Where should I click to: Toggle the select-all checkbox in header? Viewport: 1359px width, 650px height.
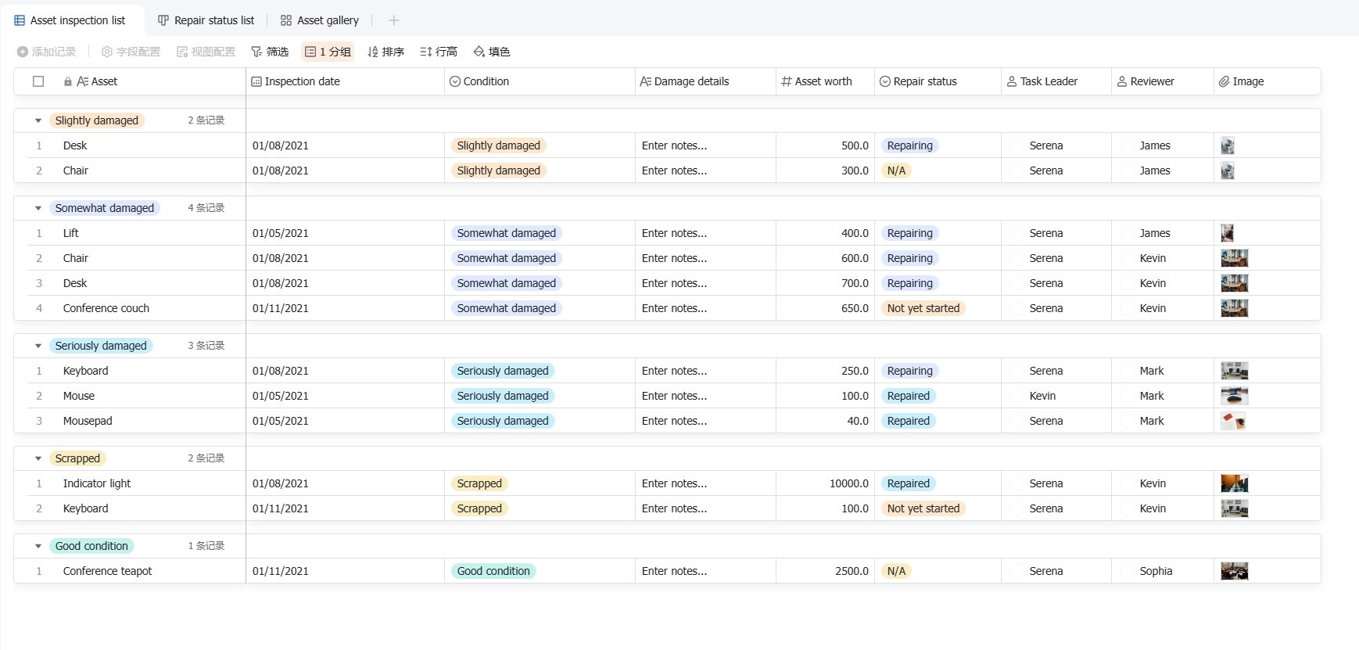[x=38, y=81]
